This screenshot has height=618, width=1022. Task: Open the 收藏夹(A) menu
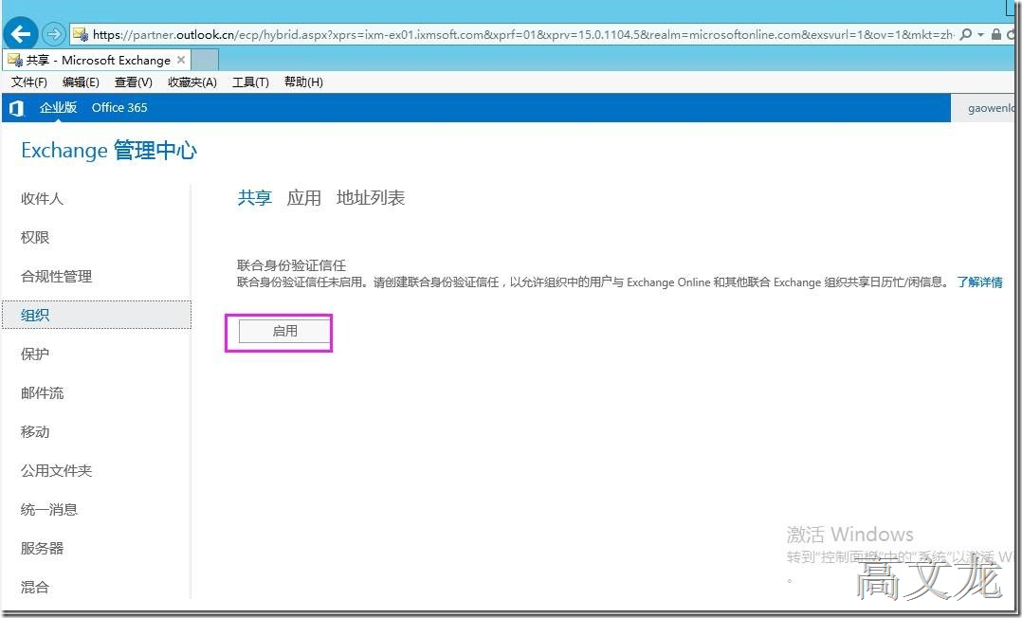coord(192,82)
